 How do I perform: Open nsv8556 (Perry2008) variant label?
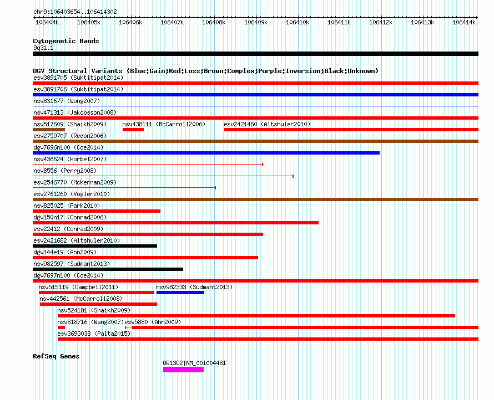(65, 171)
